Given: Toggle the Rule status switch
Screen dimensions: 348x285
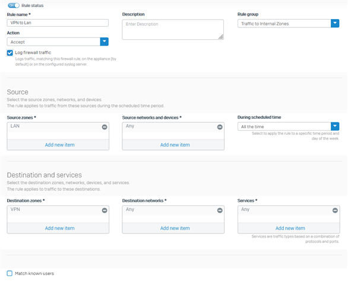Looking at the screenshot, I should (x=14, y=5).
